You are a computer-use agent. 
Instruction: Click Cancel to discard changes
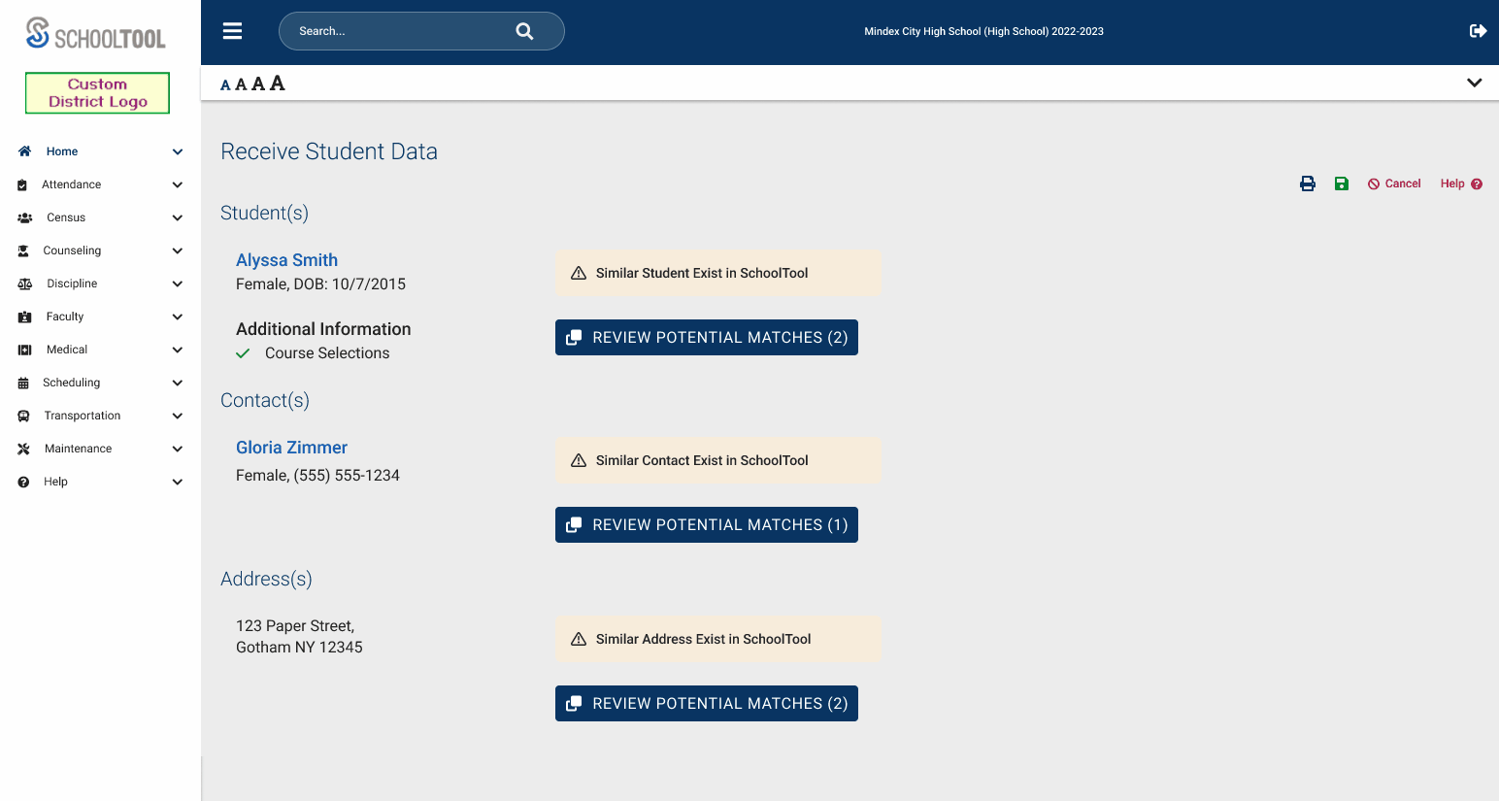1394,184
